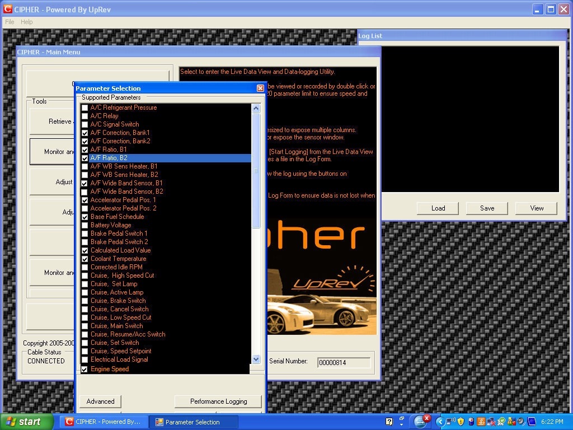Click the parameter list scroll-down arrow

[256, 359]
